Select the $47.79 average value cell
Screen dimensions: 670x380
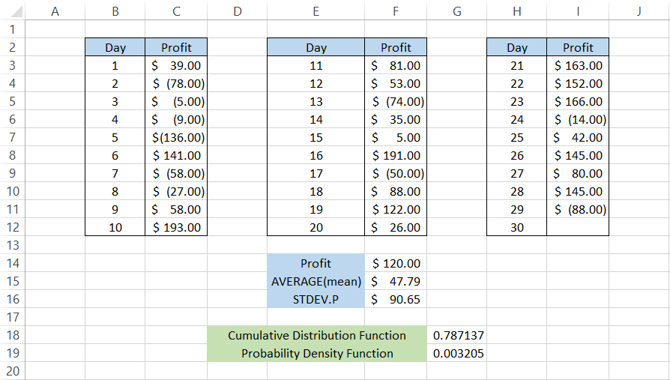396,281
